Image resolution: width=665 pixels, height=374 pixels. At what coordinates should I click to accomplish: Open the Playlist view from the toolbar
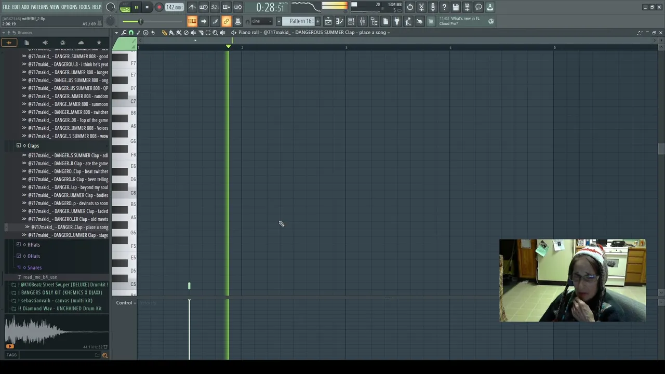click(328, 21)
